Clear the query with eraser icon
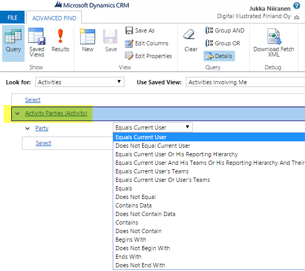Viewport: 305px width, 271px height. [x=191, y=41]
